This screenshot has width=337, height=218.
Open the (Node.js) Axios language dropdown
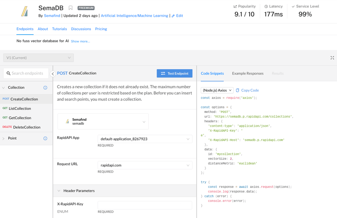coord(217,90)
